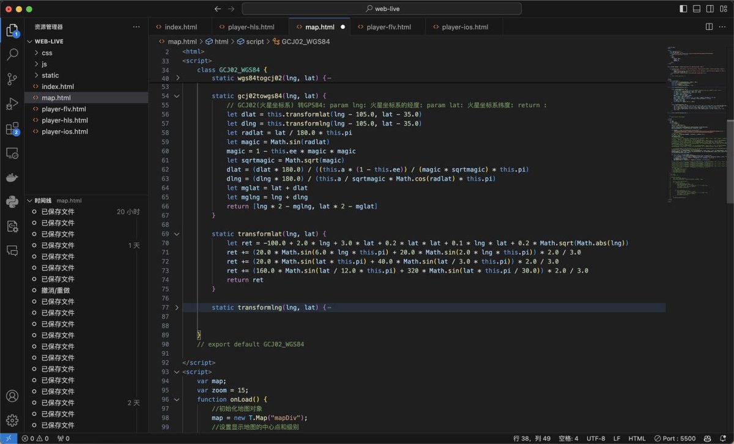
Task: Switch to the player-hls.html tab
Action: [251, 27]
